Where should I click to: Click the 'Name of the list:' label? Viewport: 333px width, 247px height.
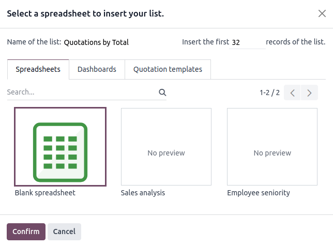[x=34, y=42]
